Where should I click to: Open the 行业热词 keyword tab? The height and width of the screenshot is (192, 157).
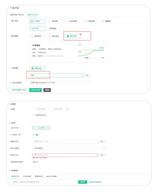(27, 176)
